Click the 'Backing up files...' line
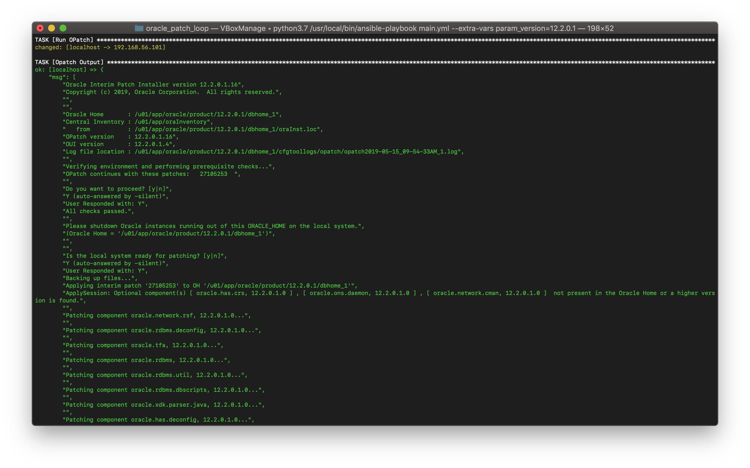The width and height of the screenshot is (750, 468). 100,278
